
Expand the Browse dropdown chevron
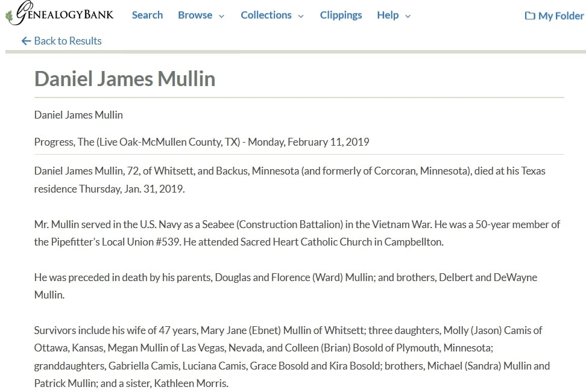click(221, 16)
